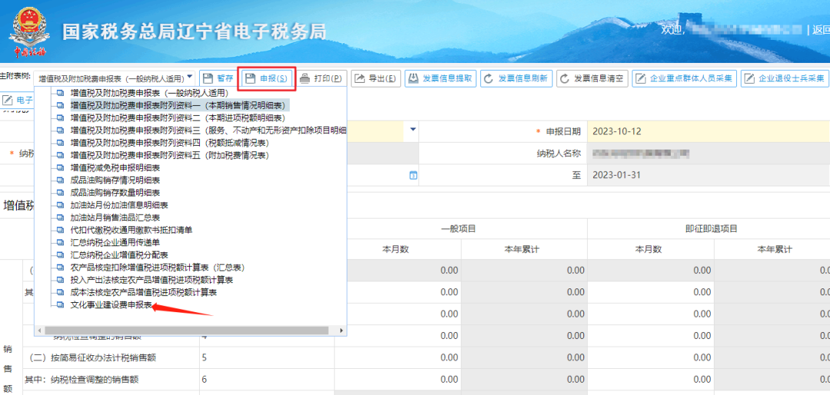Screen dimensions: 830x395
Task: Click the 申报日期 field showing 2023-10-12
Action: point(709,131)
